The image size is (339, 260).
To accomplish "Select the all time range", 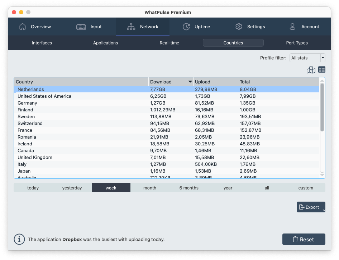I will click(x=267, y=188).
